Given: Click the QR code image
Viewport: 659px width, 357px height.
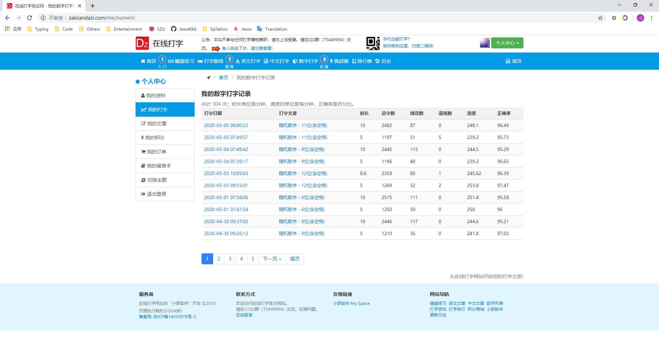Looking at the screenshot, I should (373, 43).
